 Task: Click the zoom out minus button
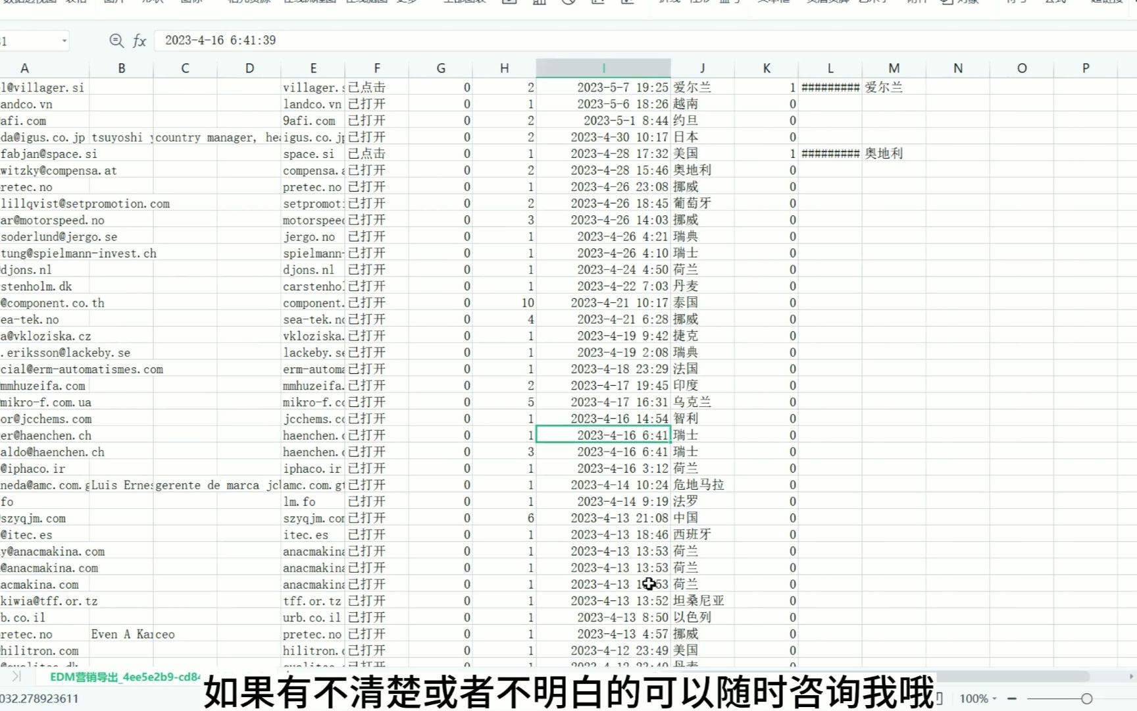point(1011,699)
